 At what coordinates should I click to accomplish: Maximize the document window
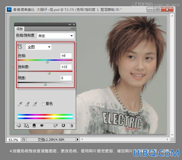[x=158, y=9]
